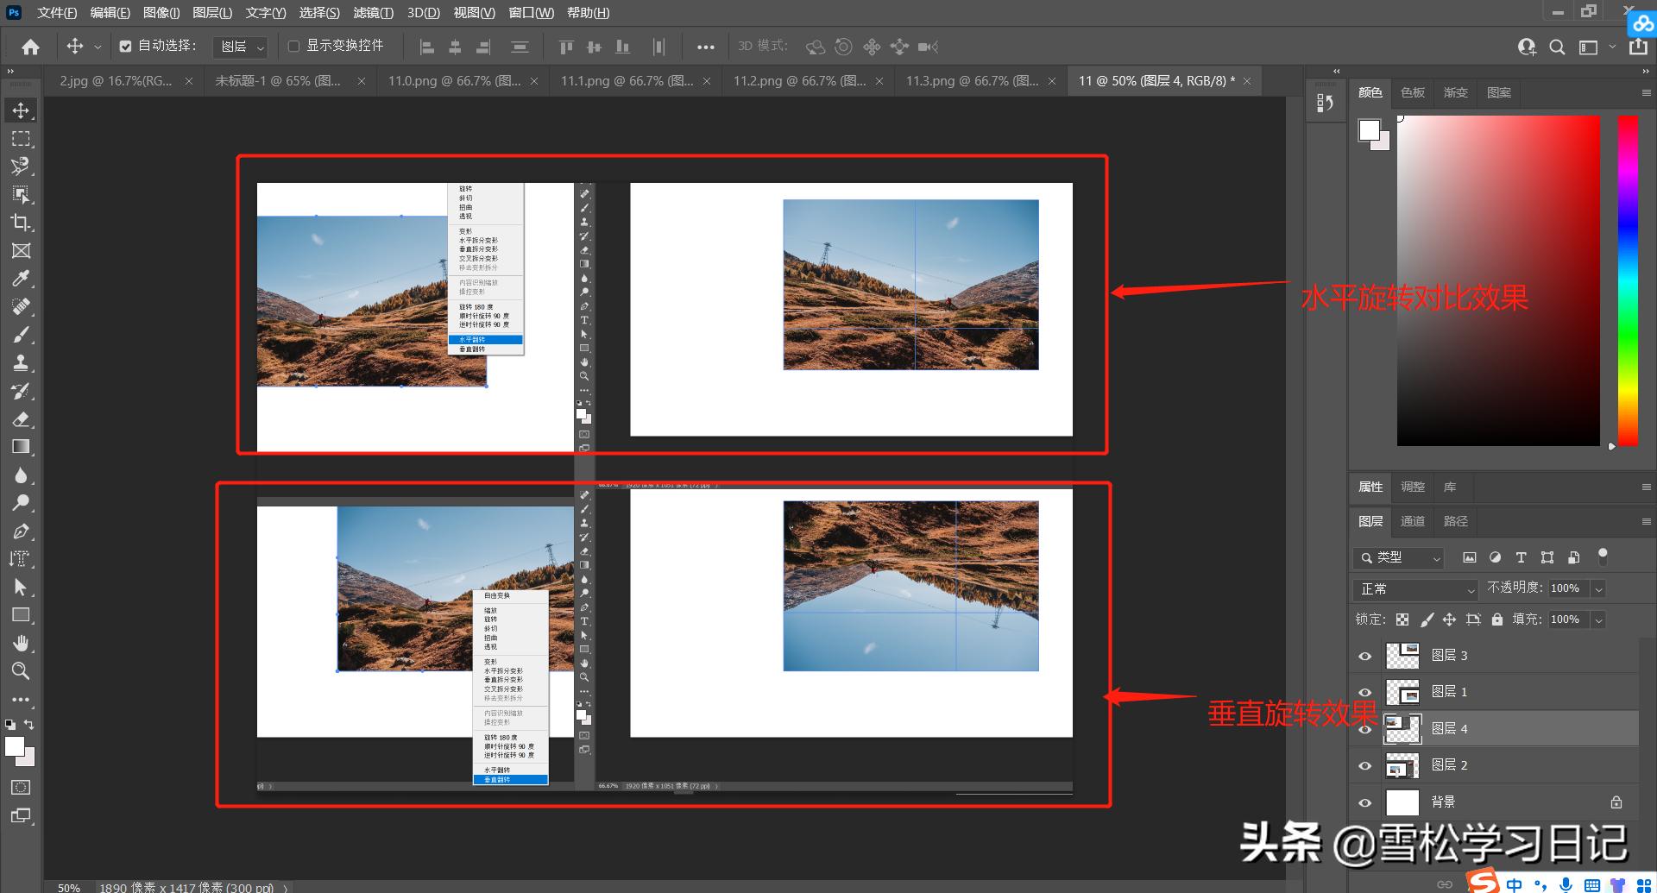
Task: Click the Home icon in options bar
Action: [x=30, y=47]
